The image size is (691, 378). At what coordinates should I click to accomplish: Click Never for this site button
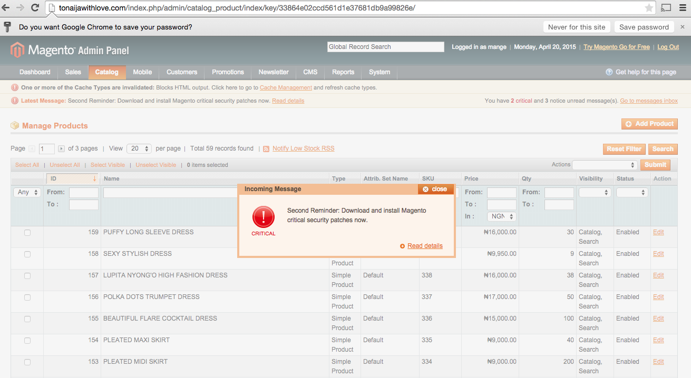point(577,27)
